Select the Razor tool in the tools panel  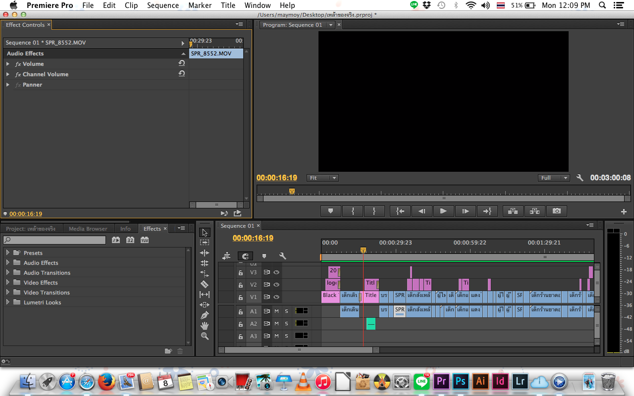pyautogui.click(x=205, y=284)
